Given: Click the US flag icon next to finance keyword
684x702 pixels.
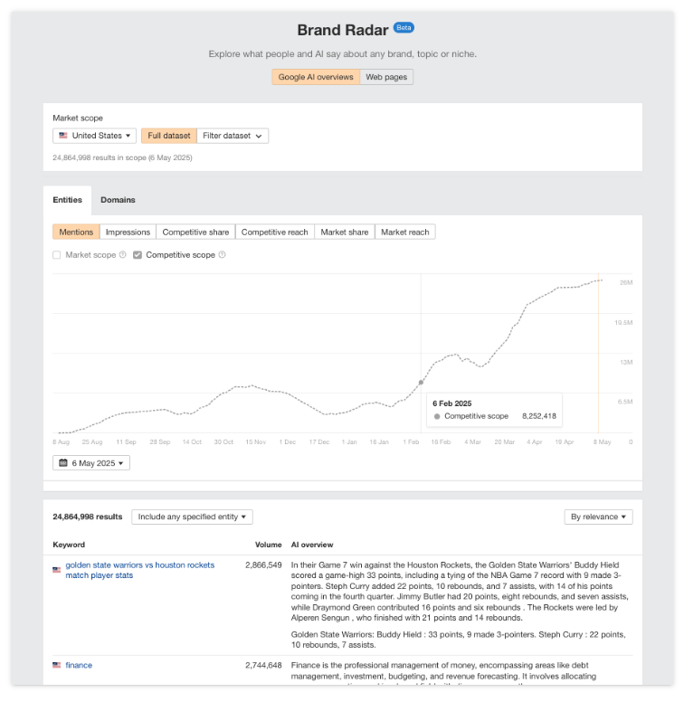Looking at the screenshot, I should click(x=56, y=665).
